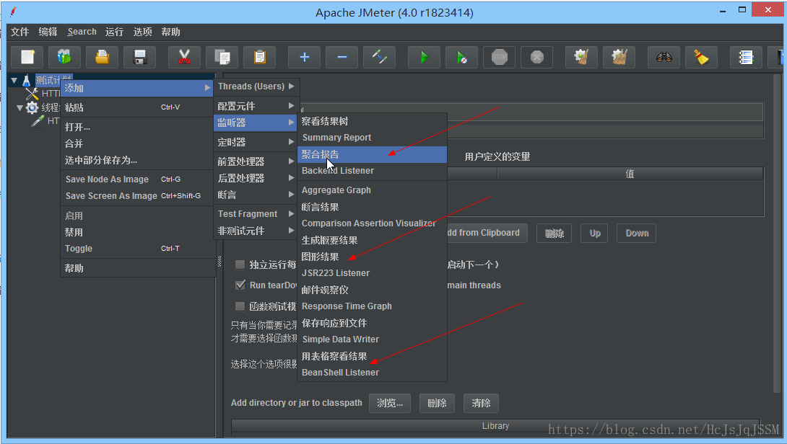The height and width of the screenshot is (444, 787).
Task: Click the Reset Search brush icon
Action: point(702,57)
